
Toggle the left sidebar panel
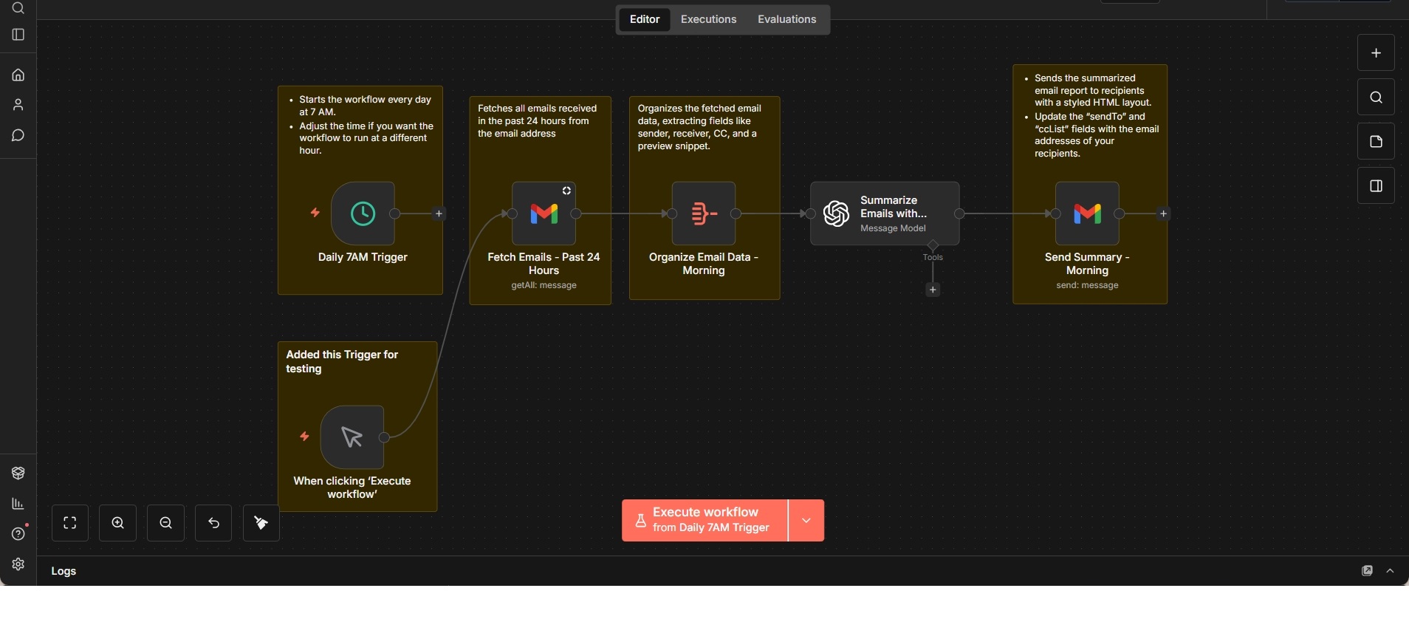pyautogui.click(x=18, y=35)
